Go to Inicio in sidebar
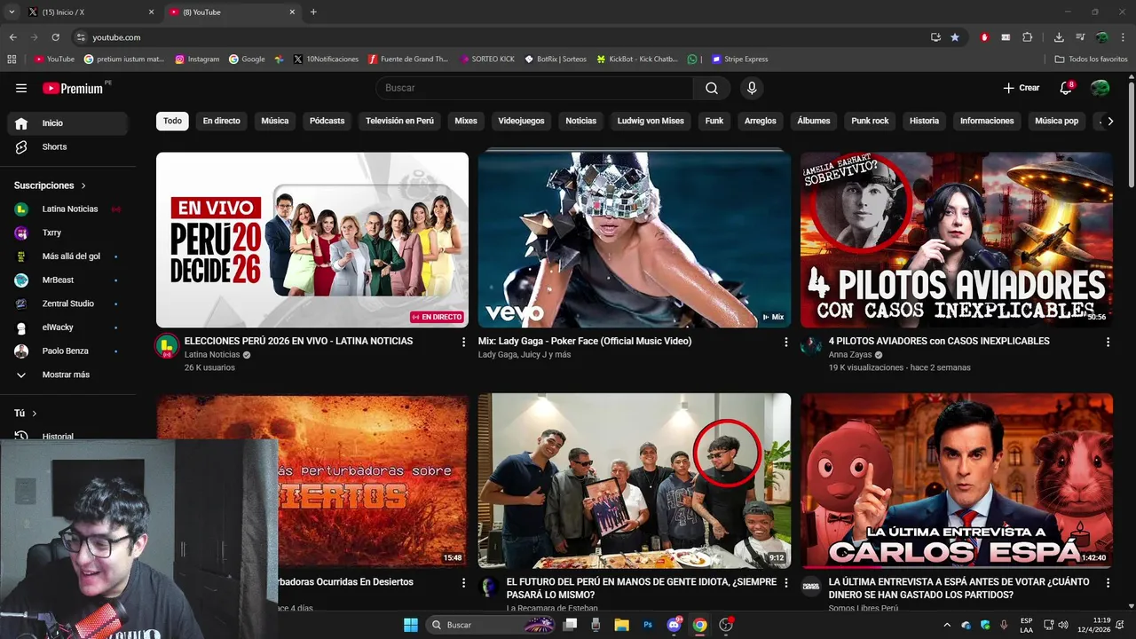Screen dimensions: 1136x639 tap(68, 123)
